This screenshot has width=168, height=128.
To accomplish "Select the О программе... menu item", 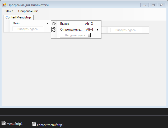I will (76, 29).
